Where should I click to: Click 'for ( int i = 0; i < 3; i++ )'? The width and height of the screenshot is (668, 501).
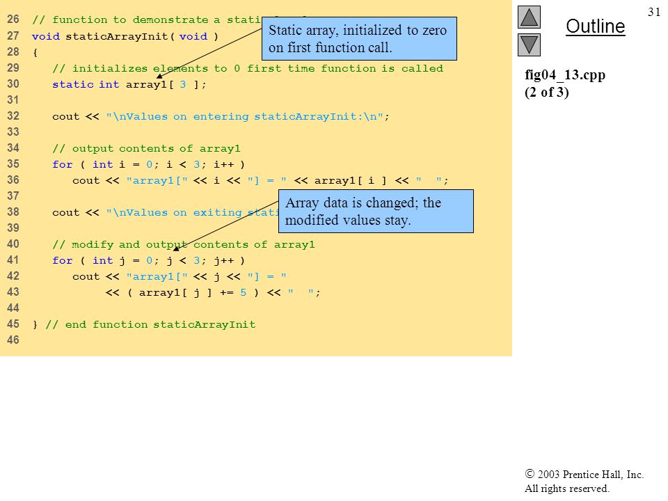pos(148,164)
